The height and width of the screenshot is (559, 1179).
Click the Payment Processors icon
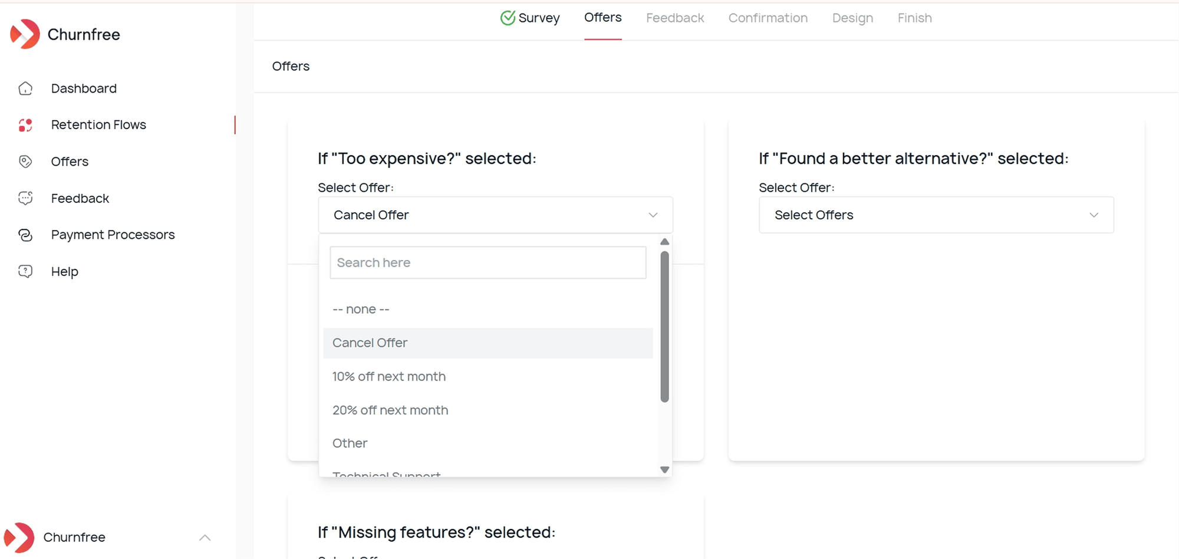25,235
